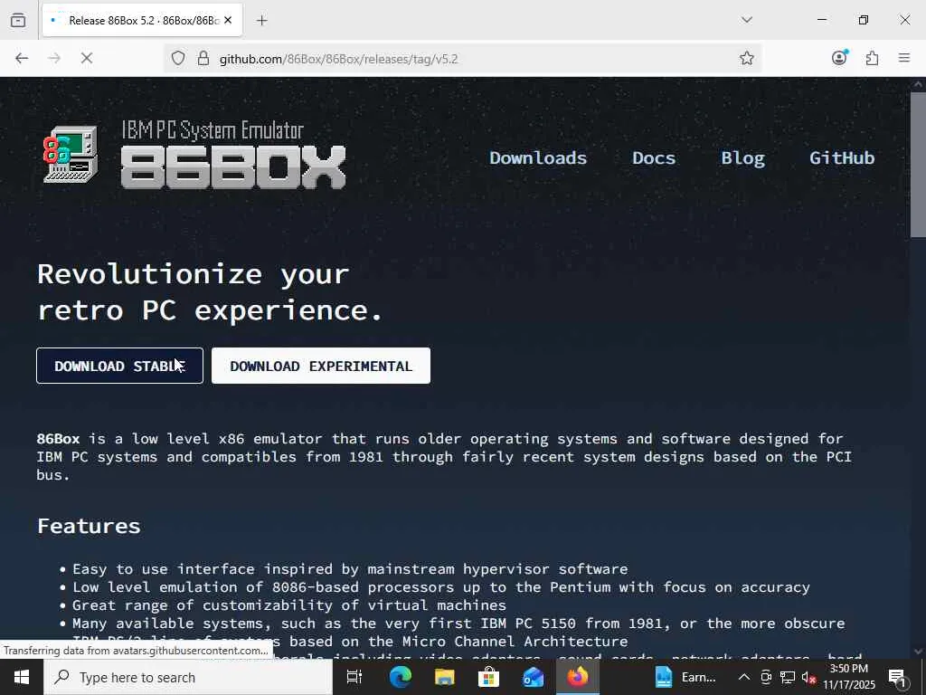Click the Download Experimental button
This screenshot has width=926, height=695.
[x=321, y=366]
